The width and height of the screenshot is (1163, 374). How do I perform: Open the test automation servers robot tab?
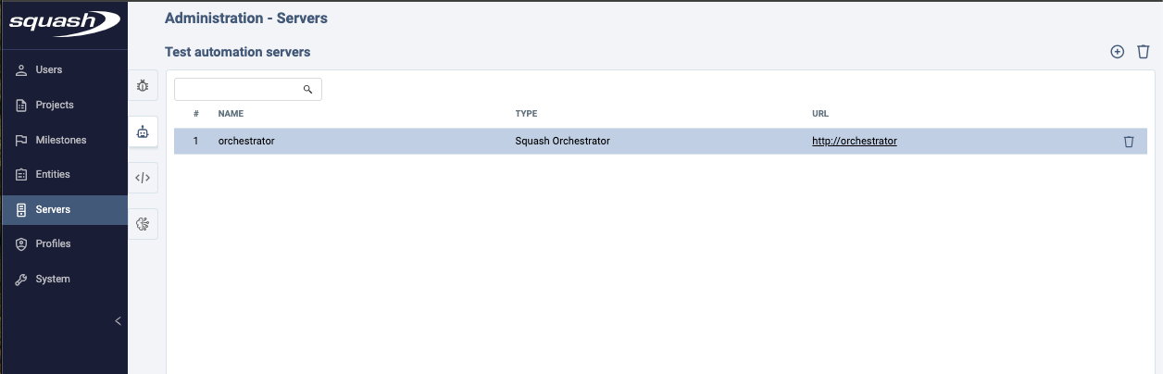(143, 132)
